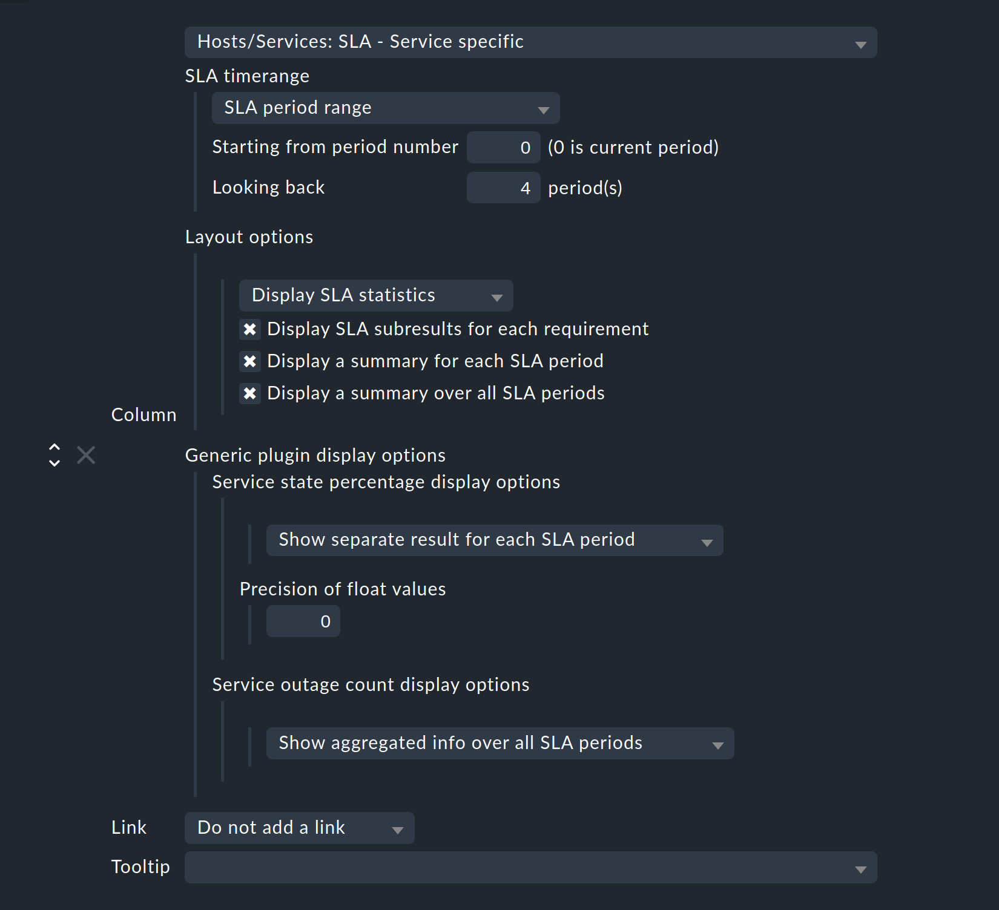Click the arrow on 'Show aggregated info over all SLA periods'
This screenshot has height=910, width=999.
click(718, 744)
